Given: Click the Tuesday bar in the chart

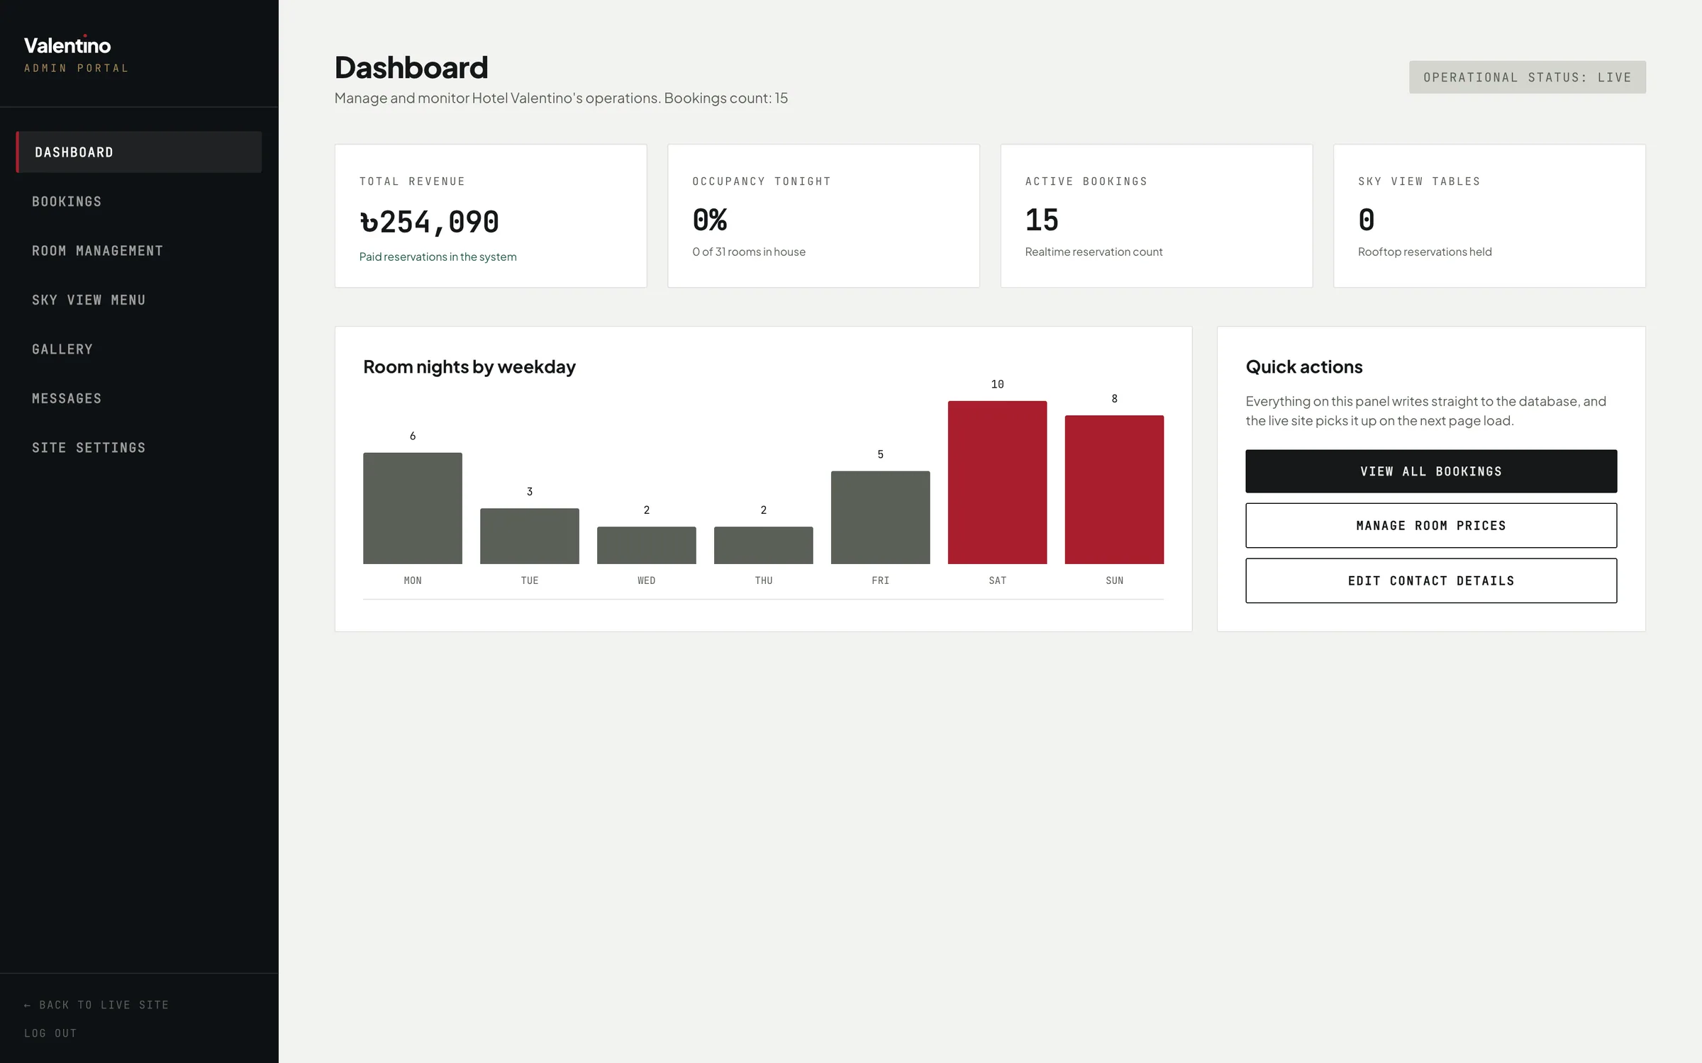Looking at the screenshot, I should tap(530, 536).
